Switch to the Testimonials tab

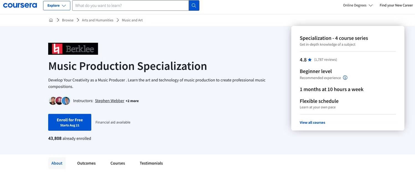151,163
